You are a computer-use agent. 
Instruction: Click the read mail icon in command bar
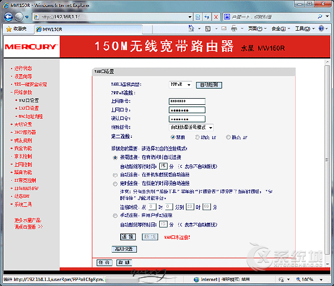[x=224, y=28]
